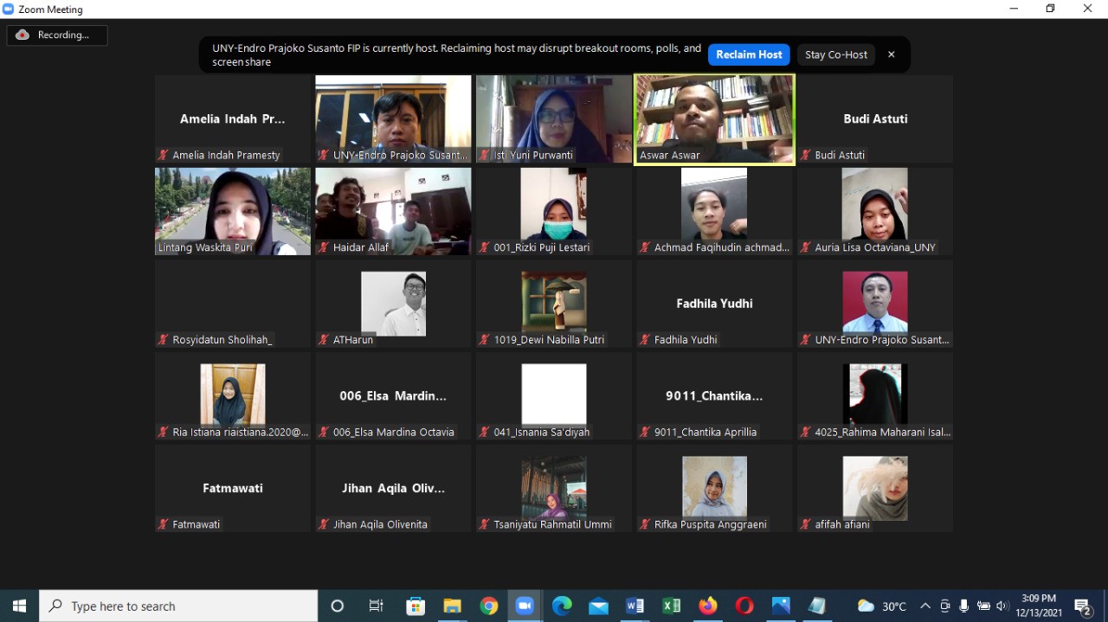Select the Isti Yuni Purwanti video tile
Screen dimensions: 1108x622
click(554, 119)
